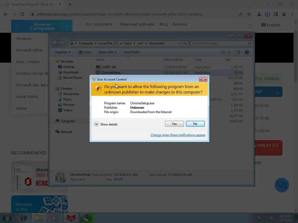Open Change when these notifications appear link
Viewport: 298px width, 223px height.
point(178,135)
